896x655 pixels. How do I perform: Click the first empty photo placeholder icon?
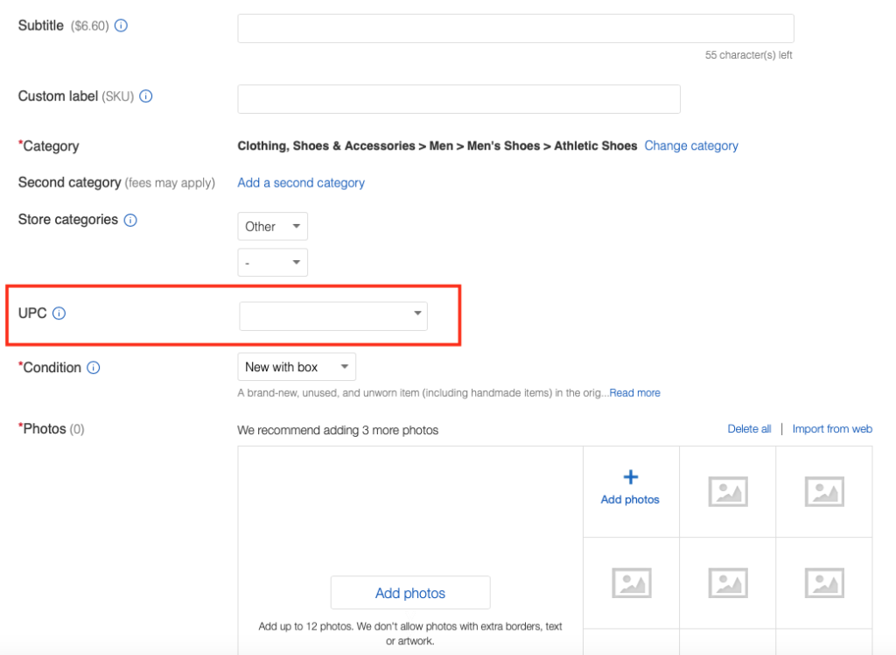pyautogui.click(x=727, y=491)
